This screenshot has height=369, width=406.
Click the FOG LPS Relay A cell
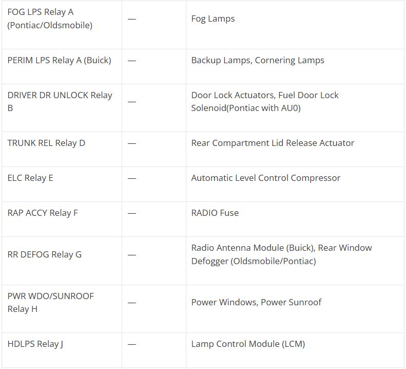(50, 19)
